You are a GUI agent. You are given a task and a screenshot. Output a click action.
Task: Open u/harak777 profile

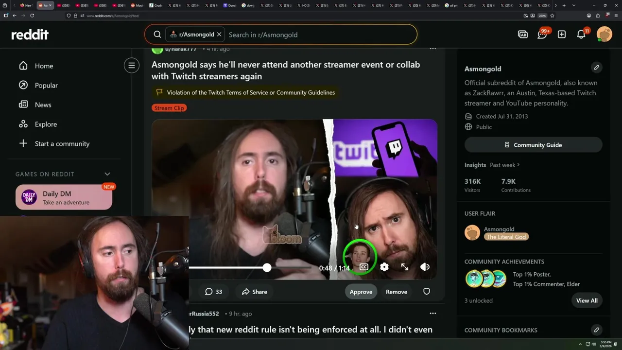pyautogui.click(x=181, y=49)
